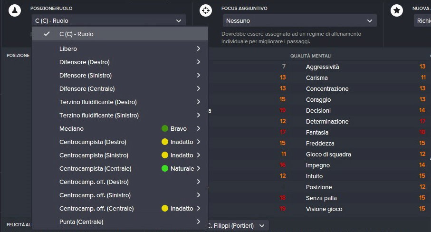Image resolution: width=431 pixels, height=232 pixels.
Task: Expand the Punta (Centrale) submenu arrow
Action: point(199,222)
